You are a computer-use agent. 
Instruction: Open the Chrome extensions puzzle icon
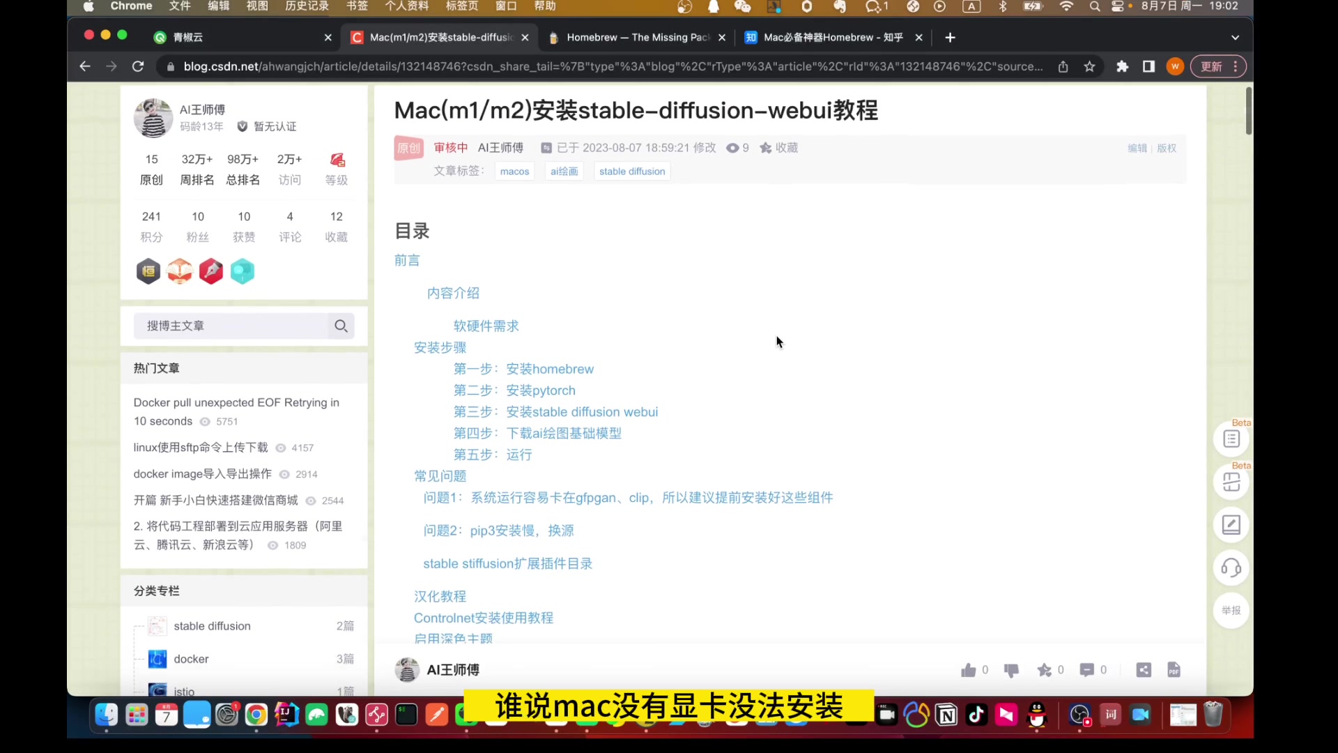pyautogui.click(x=1122, y=66)
